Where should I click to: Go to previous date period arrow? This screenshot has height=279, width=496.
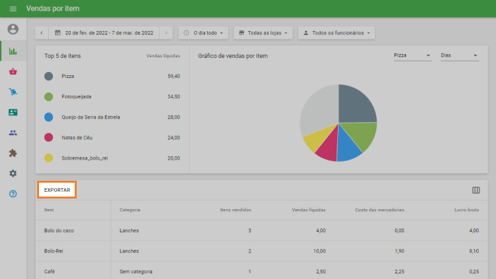pos(42,32)
